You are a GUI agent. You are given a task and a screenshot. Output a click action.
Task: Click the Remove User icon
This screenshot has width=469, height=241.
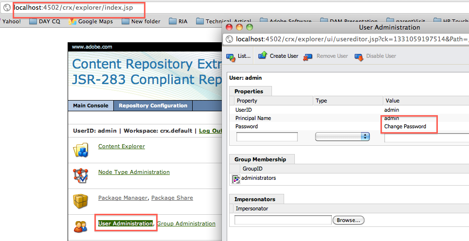[x=307, y=57]
